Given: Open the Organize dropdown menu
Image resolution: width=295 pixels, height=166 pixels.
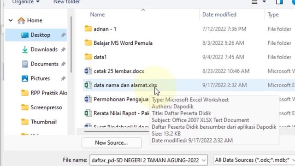Looking at the screenshot, I should pos(26,2).
